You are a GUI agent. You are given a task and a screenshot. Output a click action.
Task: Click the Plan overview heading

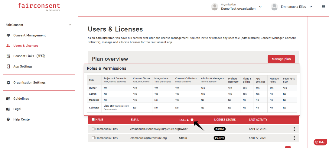[x=110, y=59]
